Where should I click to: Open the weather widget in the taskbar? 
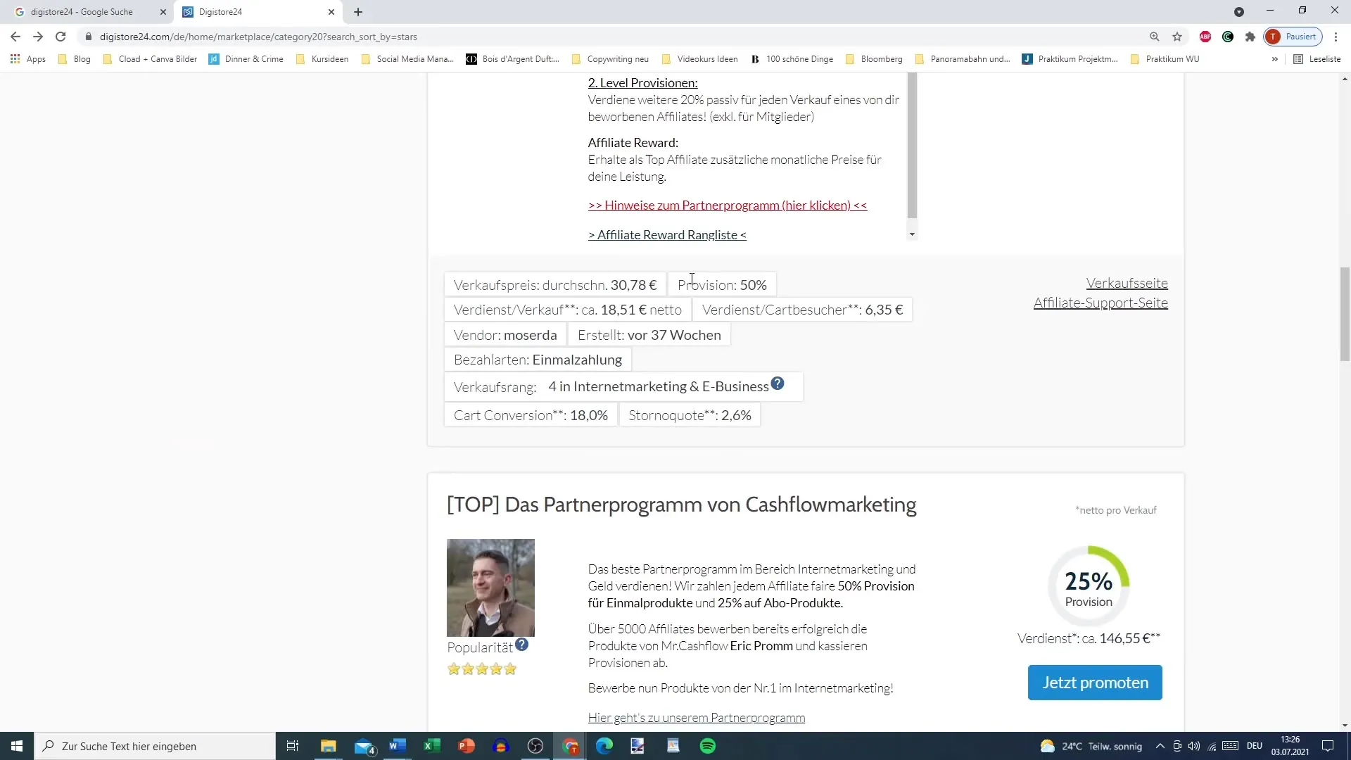(x=1091, y=746)
